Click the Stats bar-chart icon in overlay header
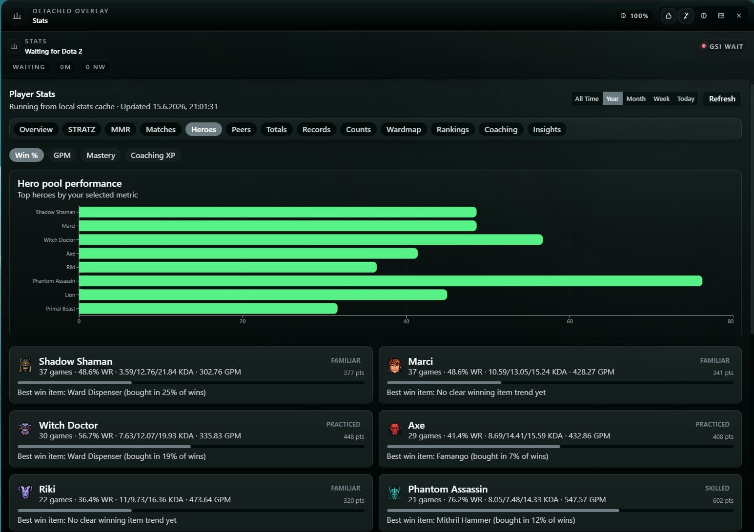The image size is (754, 532). (x=17, y=16)
